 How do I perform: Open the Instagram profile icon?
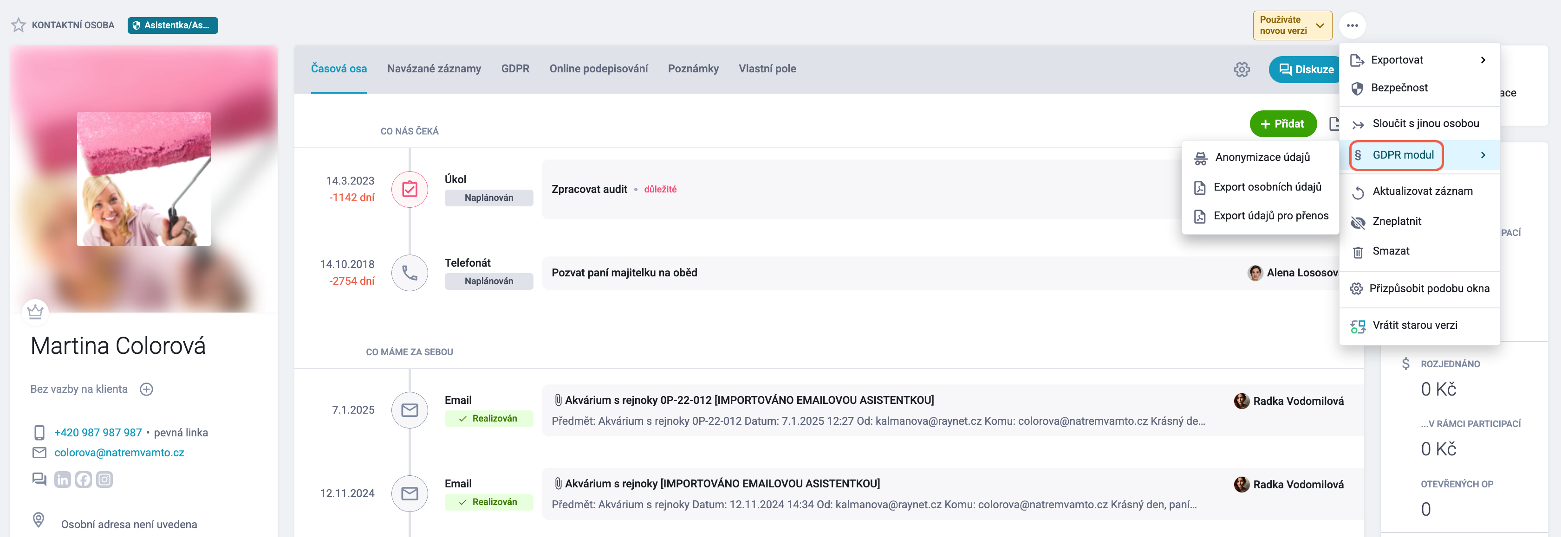pos(105,479)
